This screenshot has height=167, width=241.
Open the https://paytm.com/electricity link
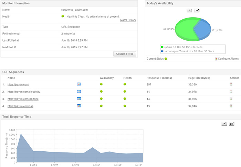pyautogui.click(x=24, y=92)
